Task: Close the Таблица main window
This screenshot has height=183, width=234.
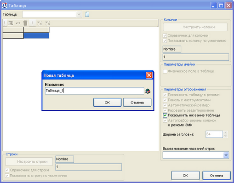Action: pos(228,6)
